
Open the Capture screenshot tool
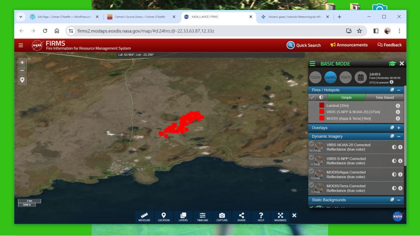tap(222, 216)
